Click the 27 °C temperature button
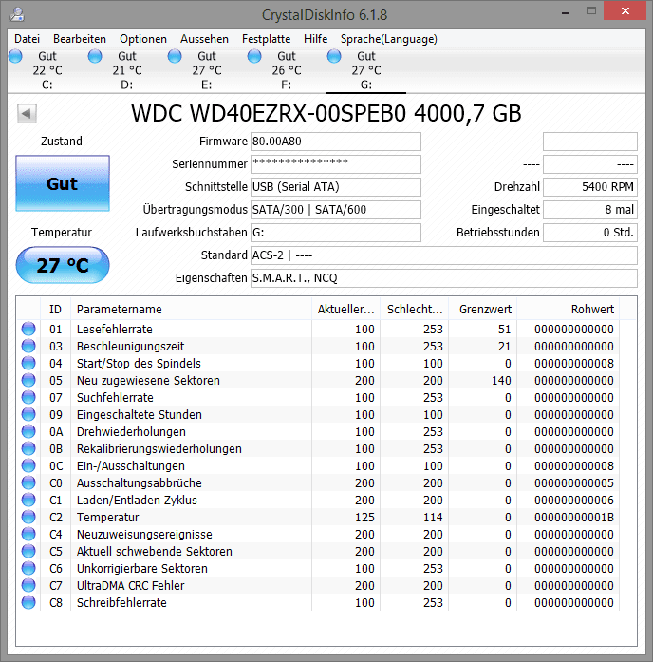The width and height of the screenshot is (653, 662). [x=63, y=265]
